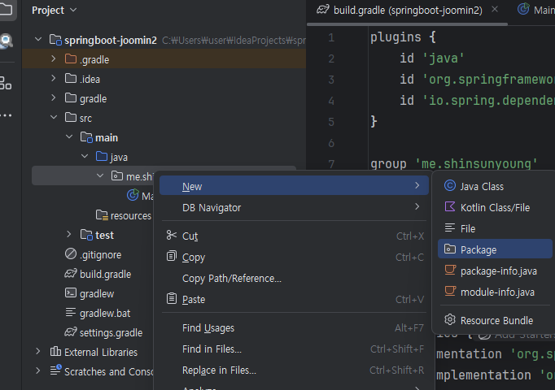
Task: Click the main module folder icon
Action: [x=86, y=136]
